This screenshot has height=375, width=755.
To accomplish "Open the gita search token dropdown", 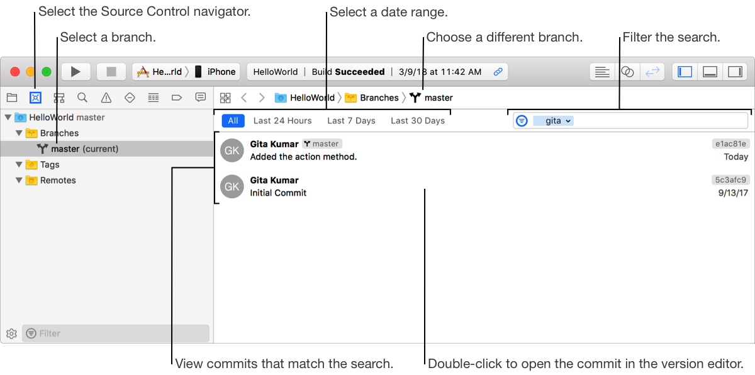I will coord(553,121).
